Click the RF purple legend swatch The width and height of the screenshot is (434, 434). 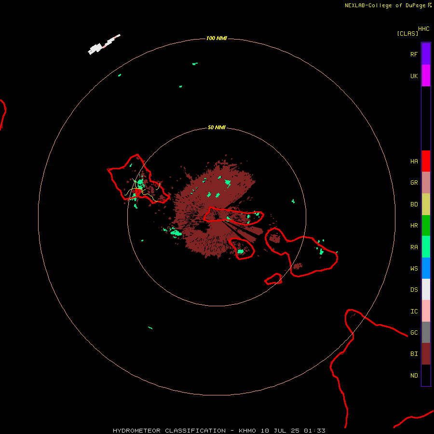point(426,54)
